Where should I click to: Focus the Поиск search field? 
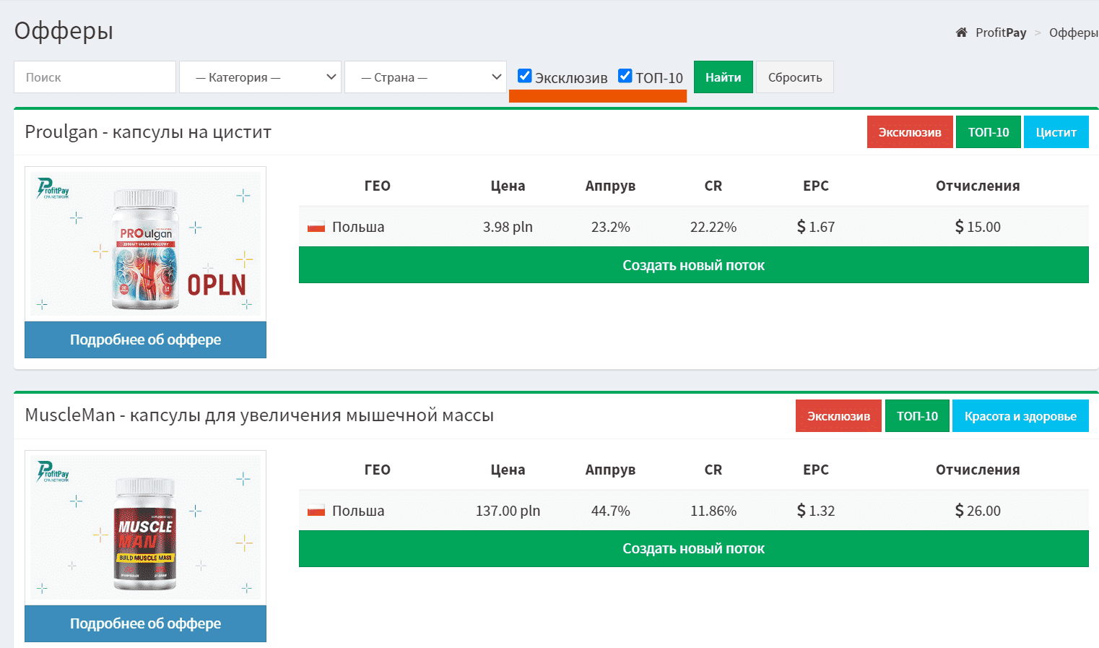pyautogui.click(x=95, y=77)
